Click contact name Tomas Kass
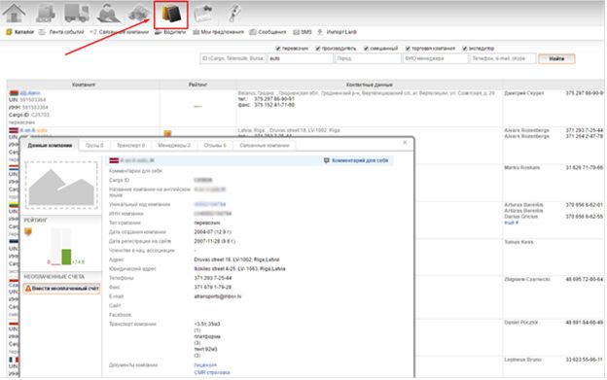Viewport: 607px width, 380px height. click(518, 242)
